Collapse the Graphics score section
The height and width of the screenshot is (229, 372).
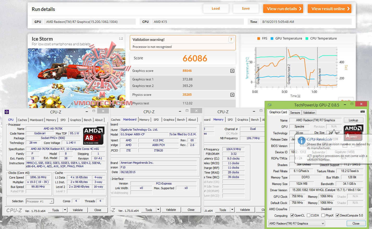point(232,71)
